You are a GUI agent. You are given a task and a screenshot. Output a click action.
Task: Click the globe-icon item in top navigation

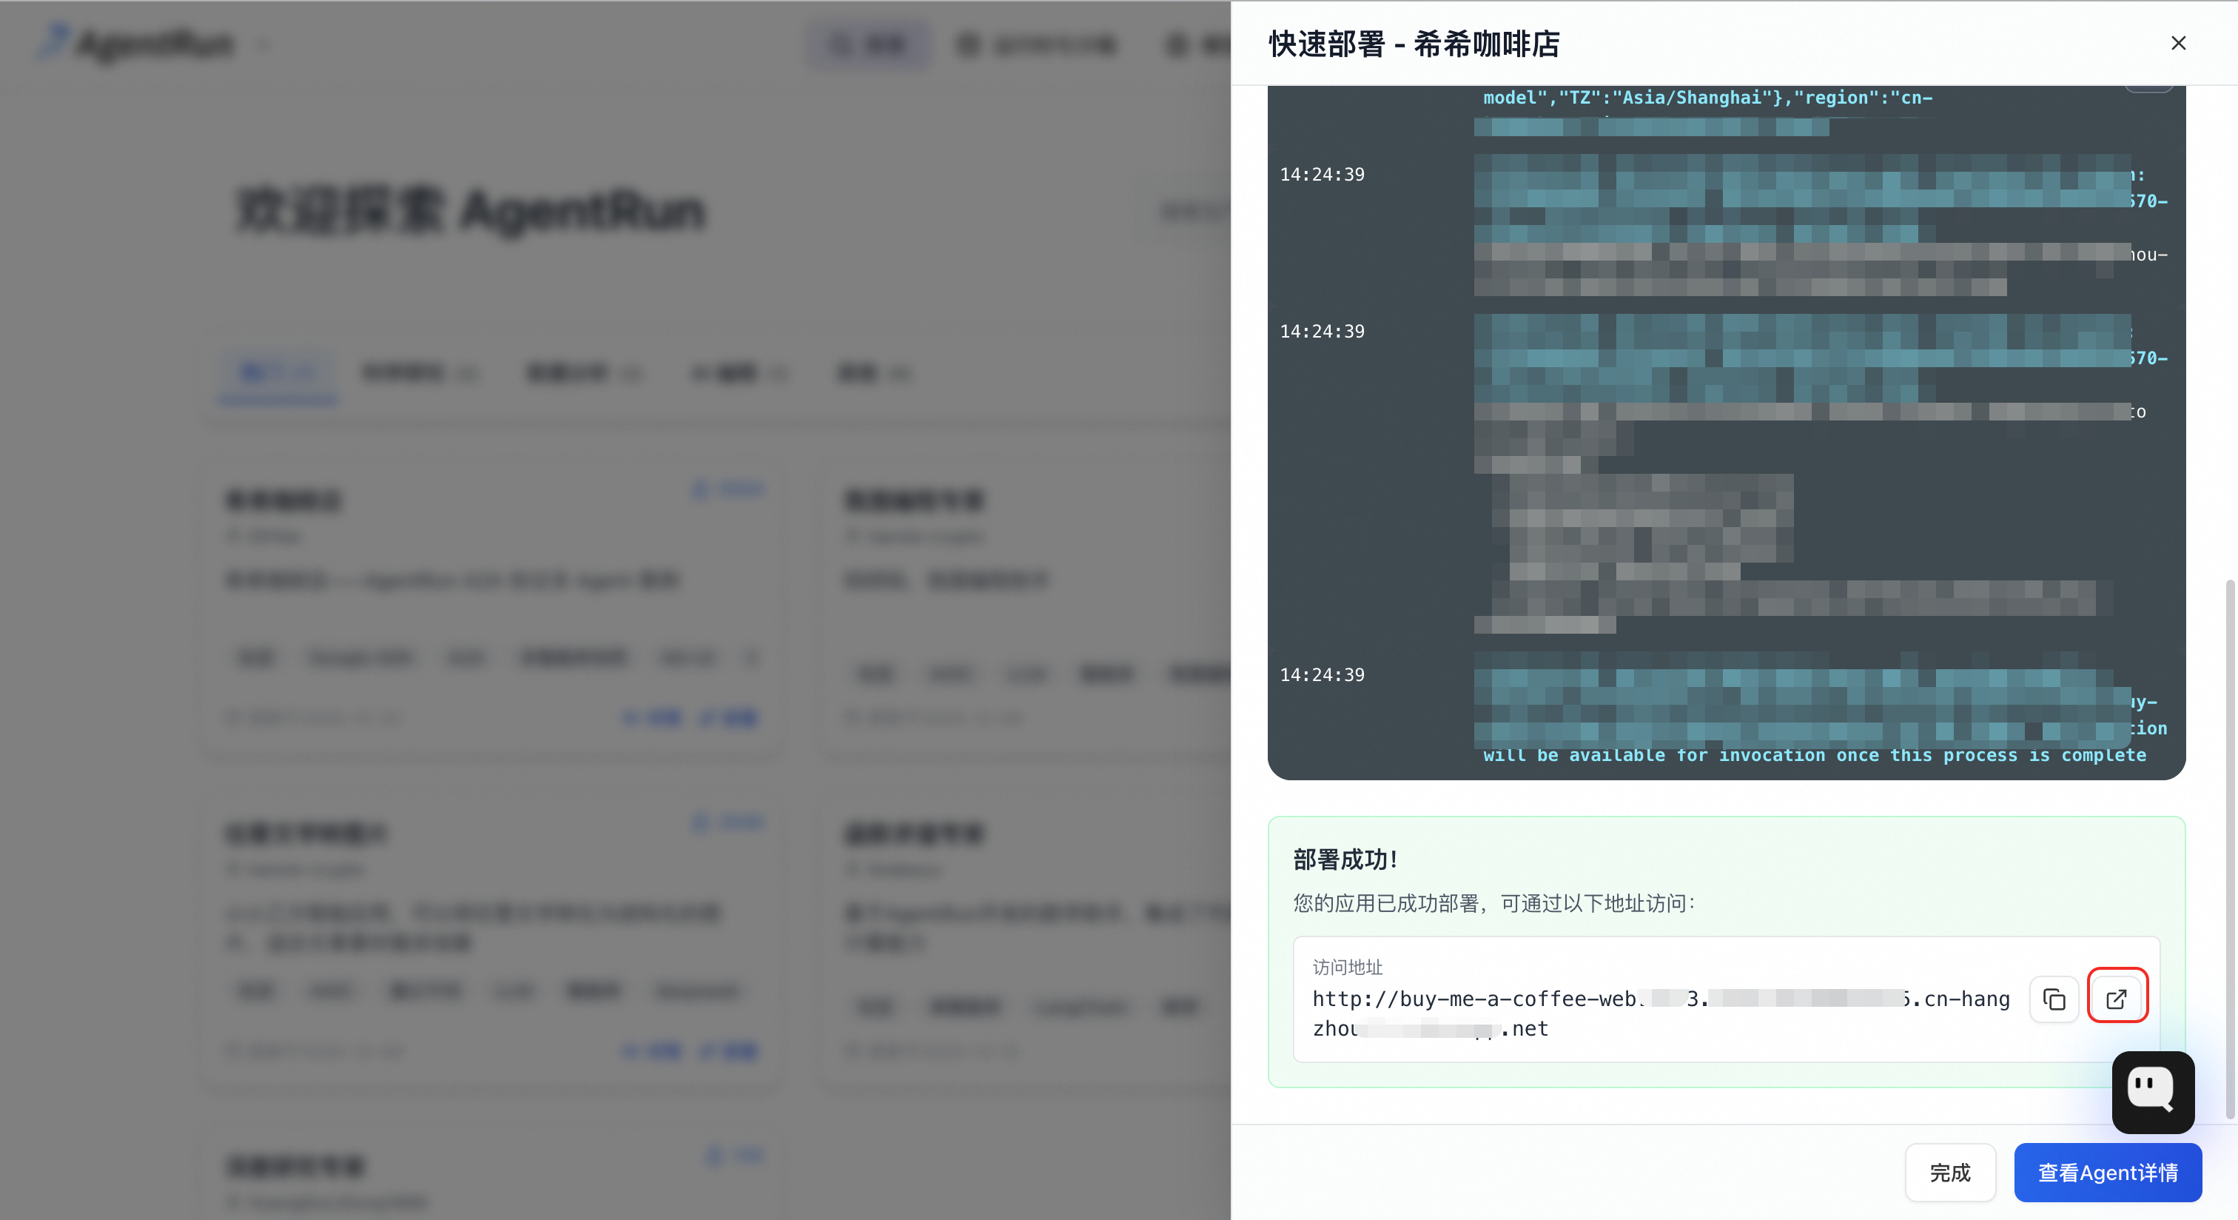1038,44
